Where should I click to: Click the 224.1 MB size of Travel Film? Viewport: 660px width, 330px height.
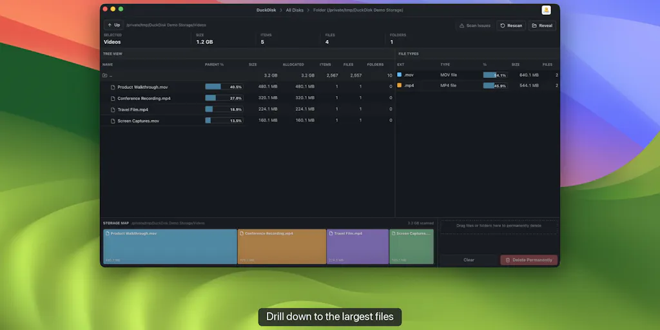pyautogui.click(x=267, y=110)
